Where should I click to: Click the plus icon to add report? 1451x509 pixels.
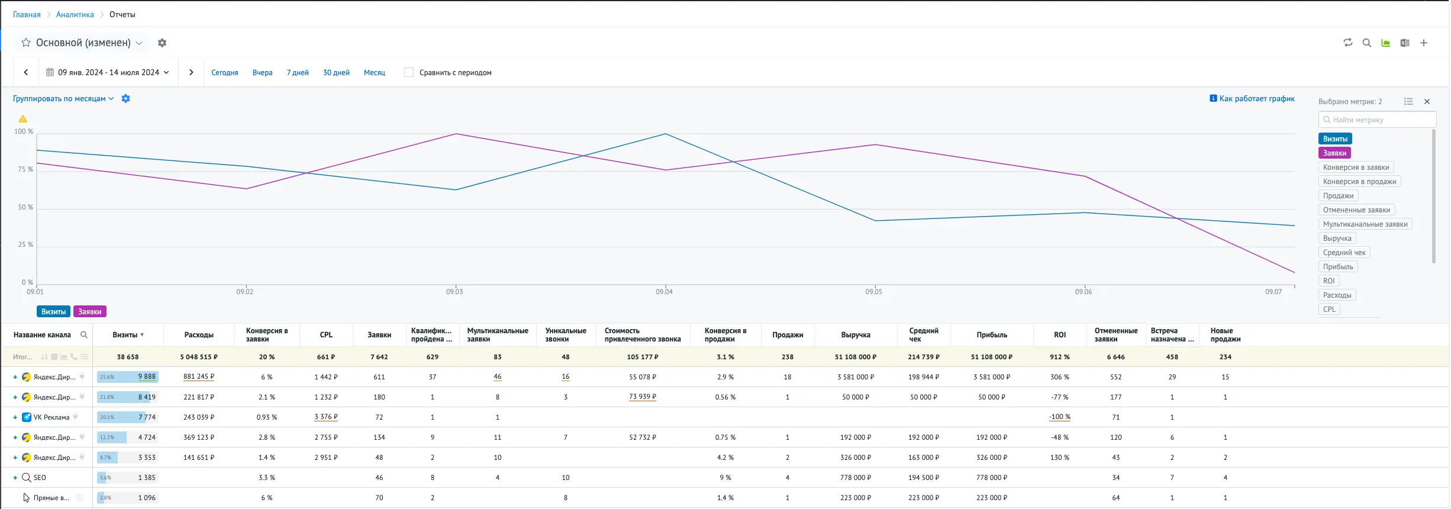(x=1424, y=43)
